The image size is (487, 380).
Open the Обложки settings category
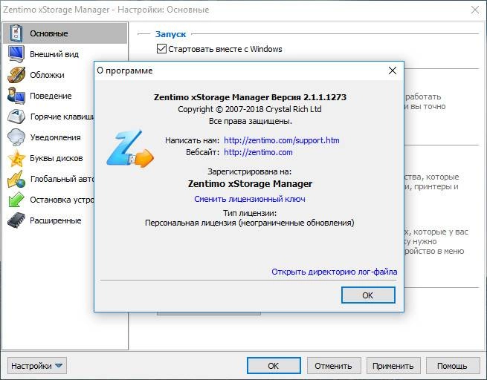47,75
